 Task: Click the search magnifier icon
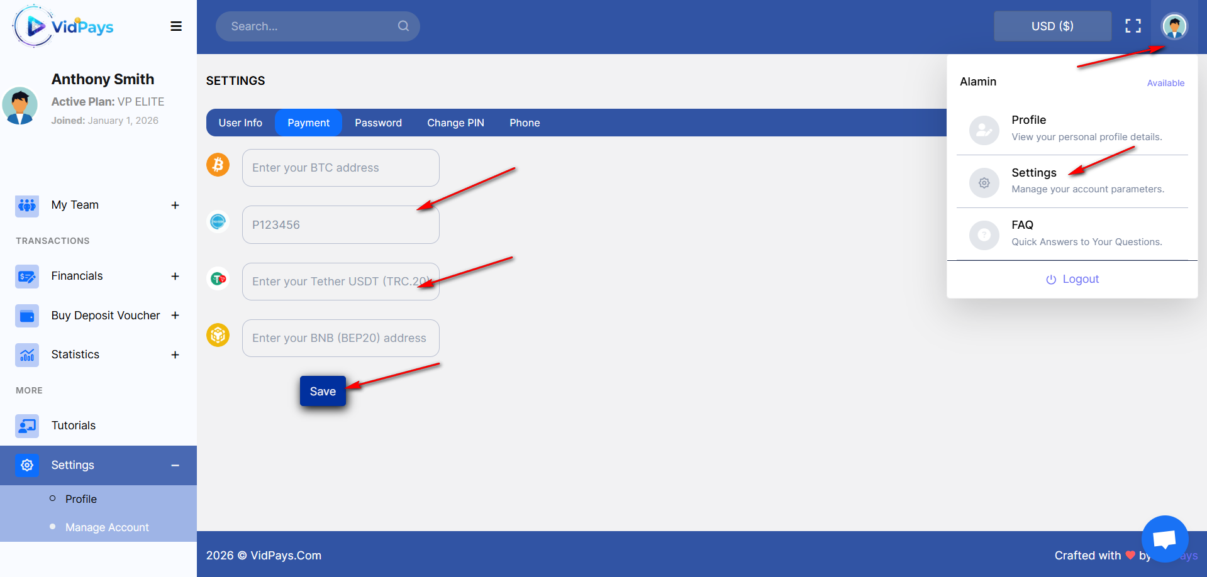(x=403, y=26)
